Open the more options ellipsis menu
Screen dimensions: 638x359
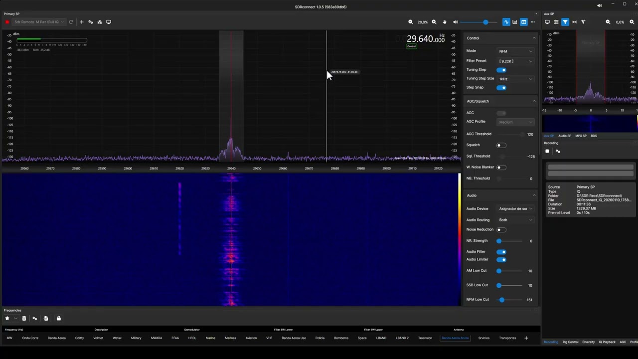532,22
